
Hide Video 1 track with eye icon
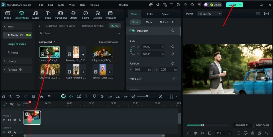pyautogui.click(x=15, y=120)
